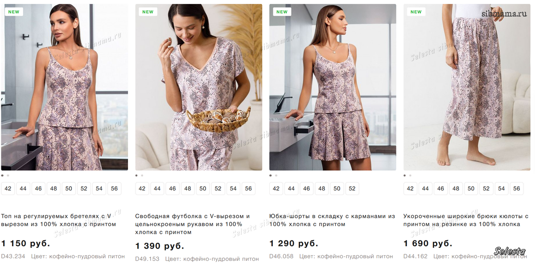The height and width of the screenshot is (265, 535).
Task: Switch to second image dot under culottes photo
Action: tap(410, 175)
